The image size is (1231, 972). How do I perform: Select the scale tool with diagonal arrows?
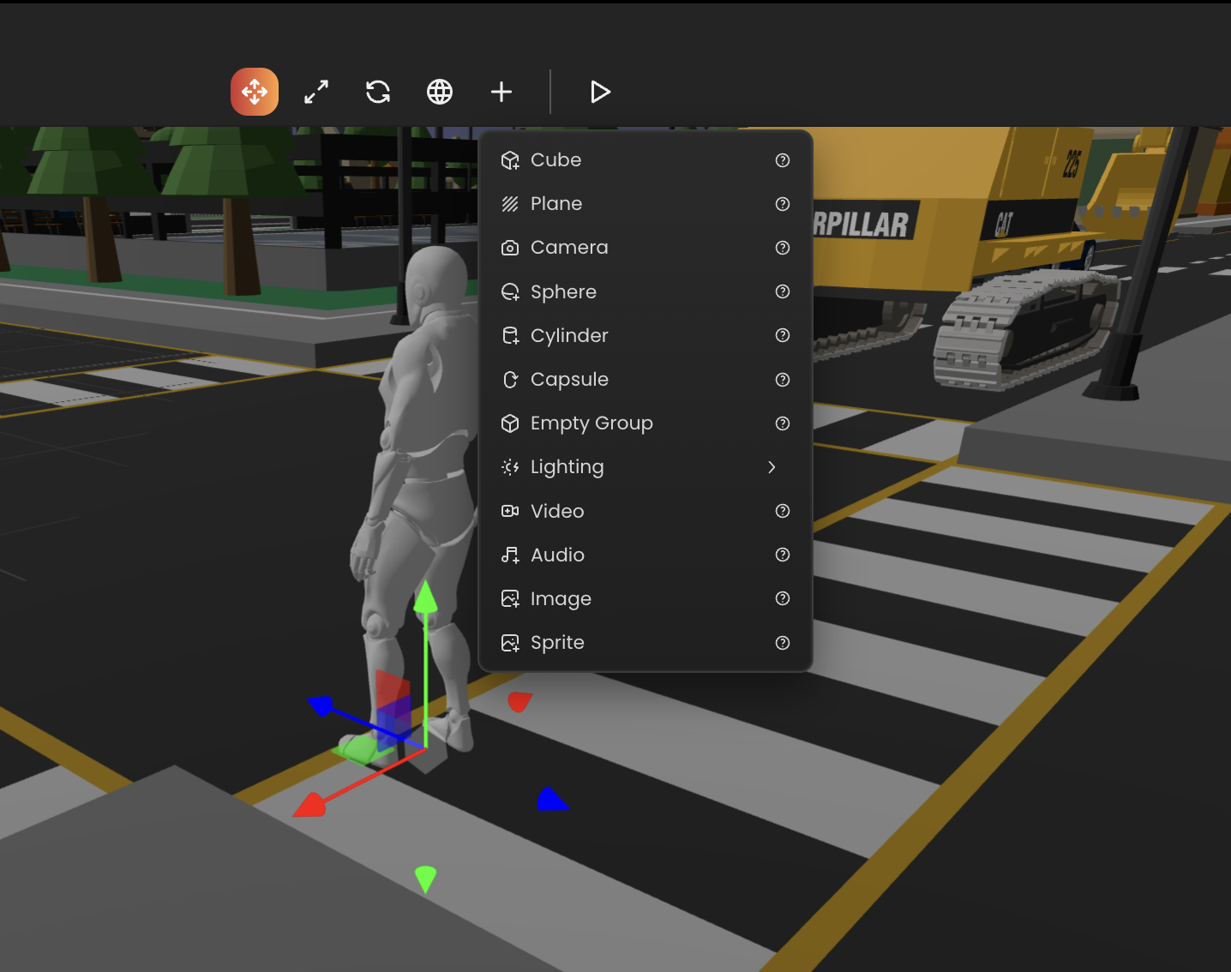(316, 92)
